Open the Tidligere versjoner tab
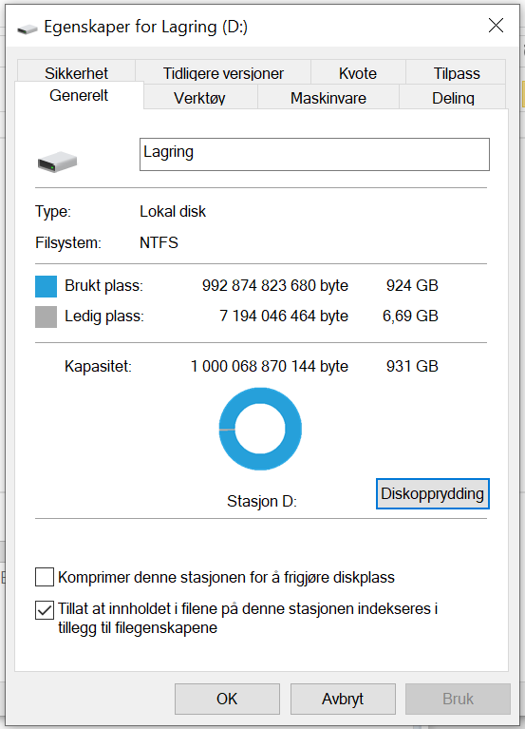Screen dimensions: 525x729 click(223, 71)
